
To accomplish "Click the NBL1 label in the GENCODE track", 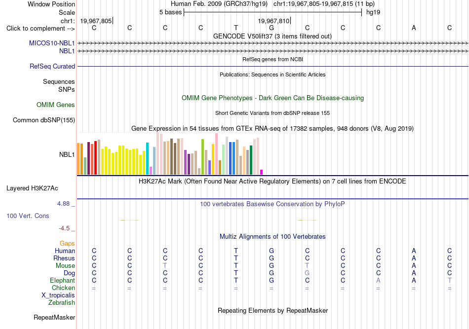I will (67, 51).
